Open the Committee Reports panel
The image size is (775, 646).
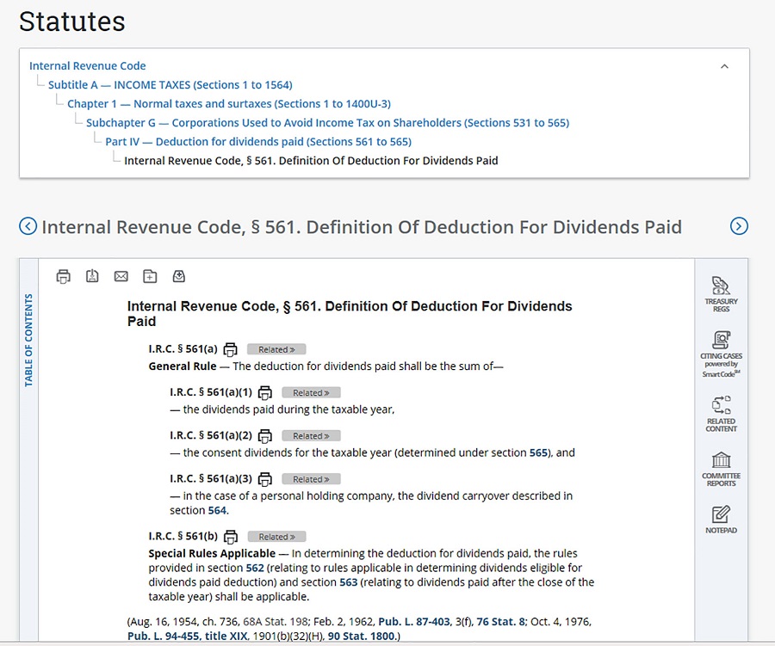(721, 468)
